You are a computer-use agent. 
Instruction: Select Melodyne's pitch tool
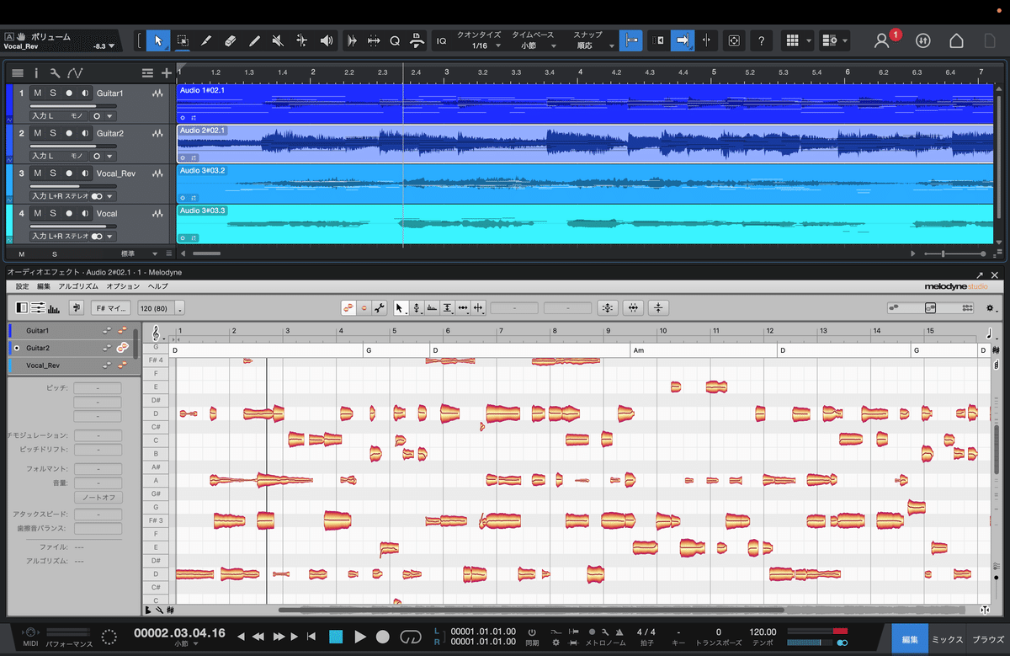click(417, 307)
